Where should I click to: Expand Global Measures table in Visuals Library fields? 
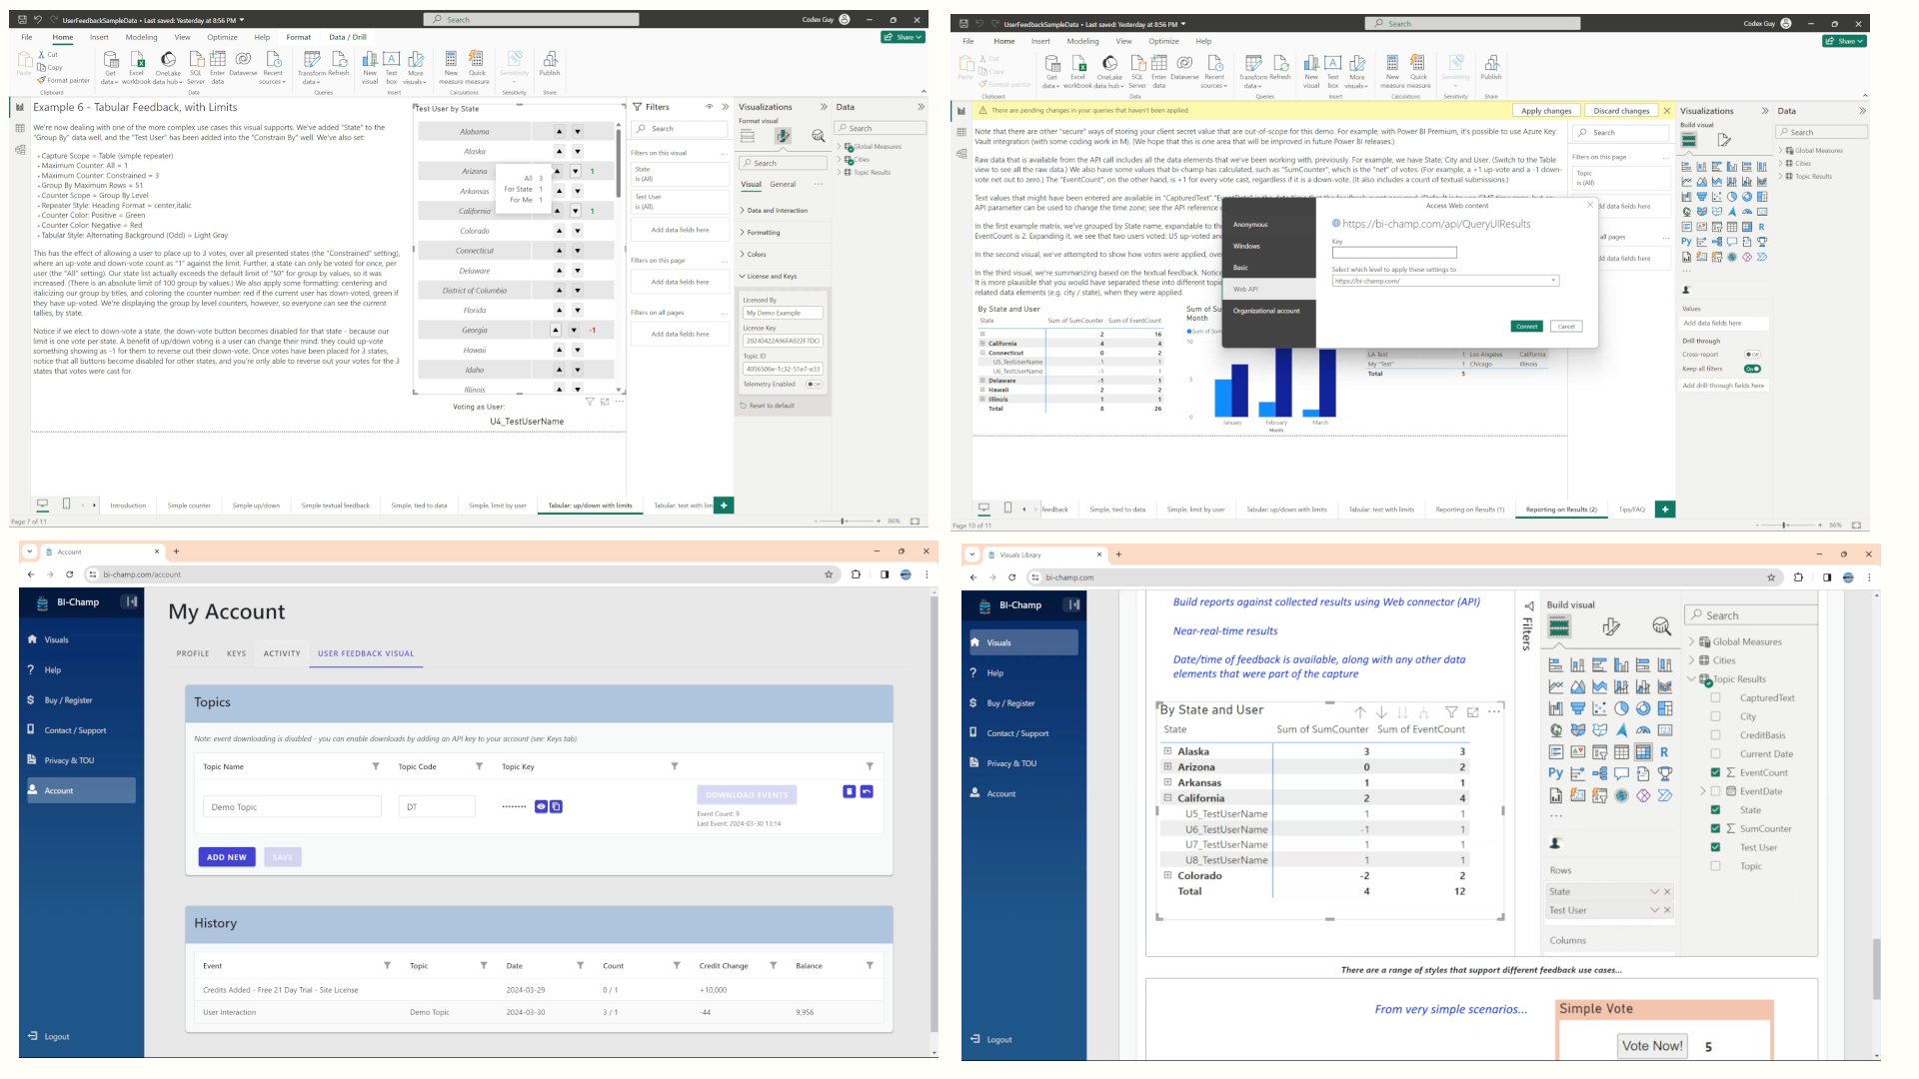tap(1692, 641)
